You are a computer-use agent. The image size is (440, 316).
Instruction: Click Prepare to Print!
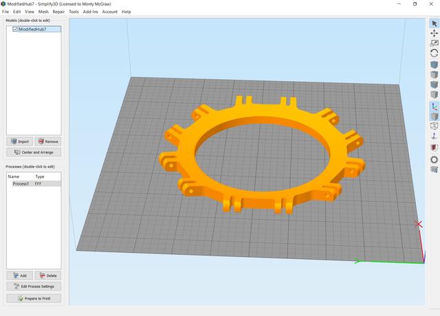tap(34, 298)
